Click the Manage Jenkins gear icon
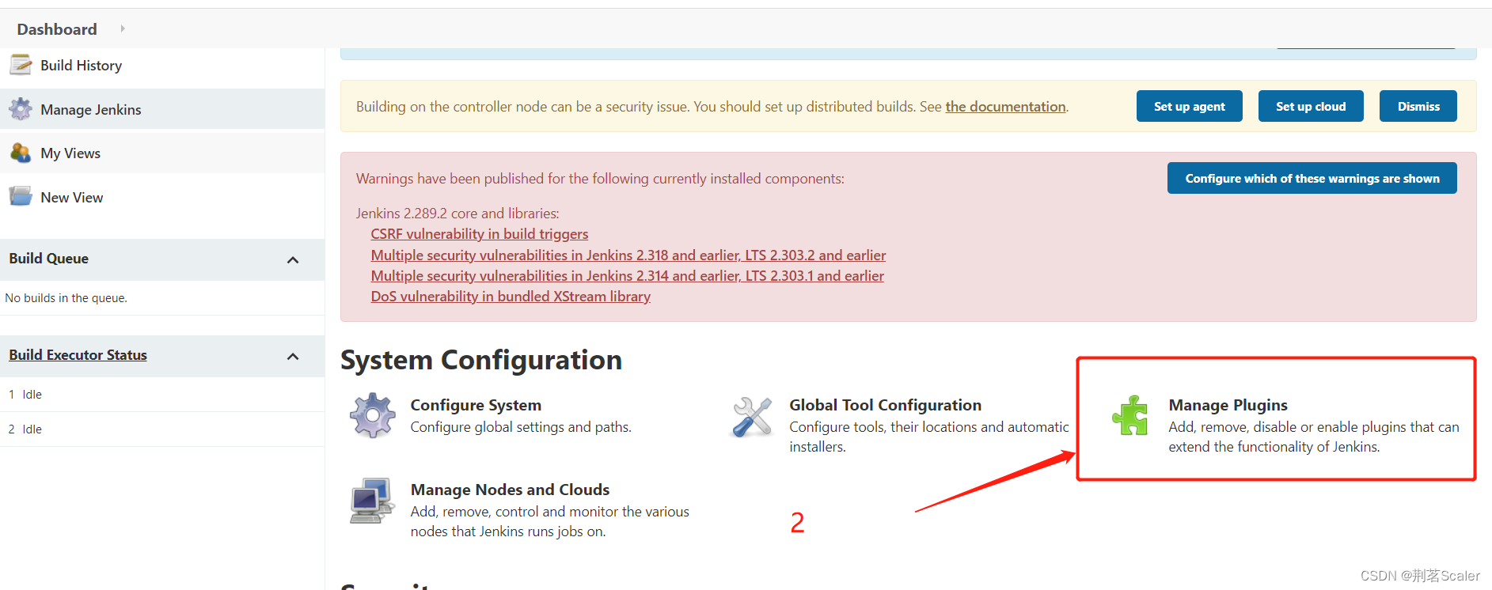Image resolution: width=1492 pixels, height=590 pixels. coord(21,109)
